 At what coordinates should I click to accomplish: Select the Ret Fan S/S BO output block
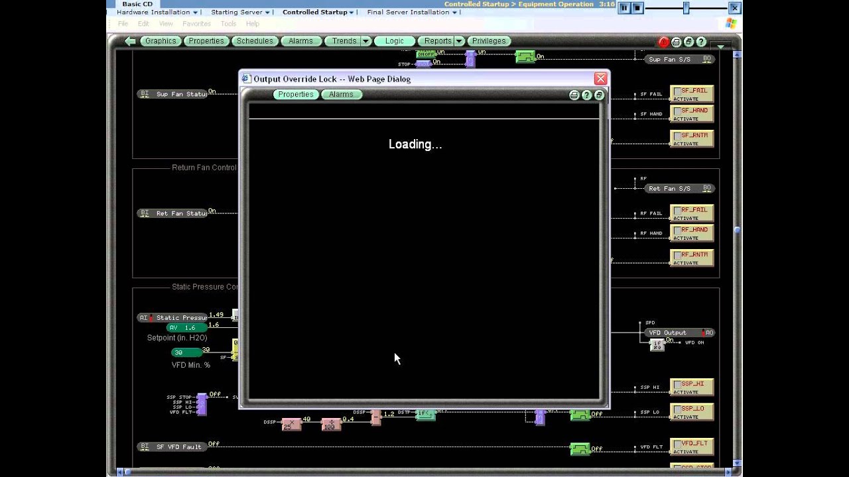pyautogui.click(x=679, y=188)
